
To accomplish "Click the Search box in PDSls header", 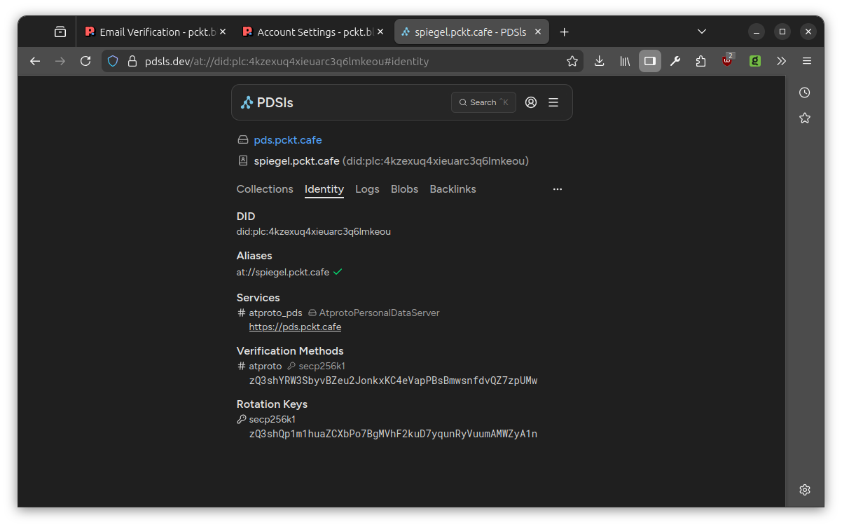I will coord(483,102).
